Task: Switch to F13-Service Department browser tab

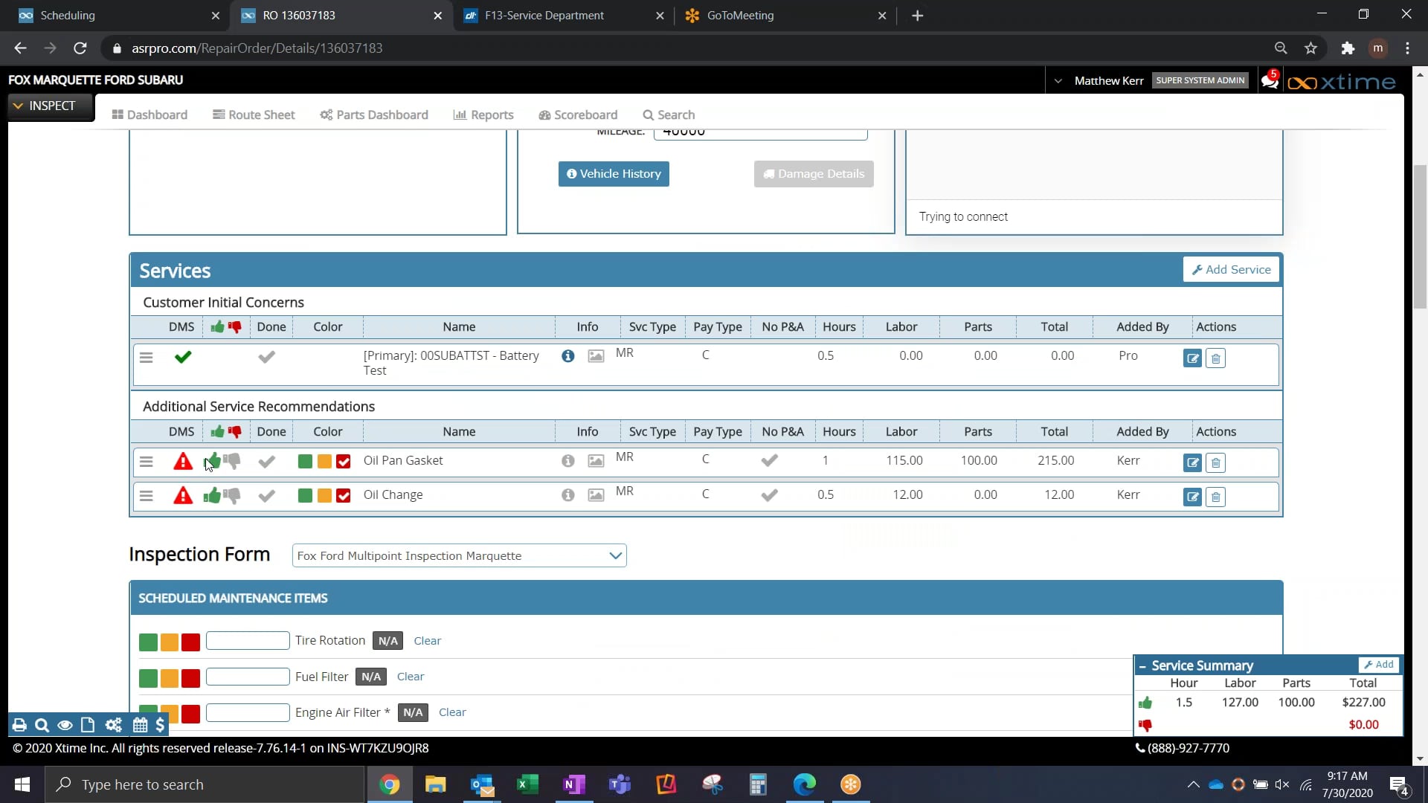Action: coord(544,16)
